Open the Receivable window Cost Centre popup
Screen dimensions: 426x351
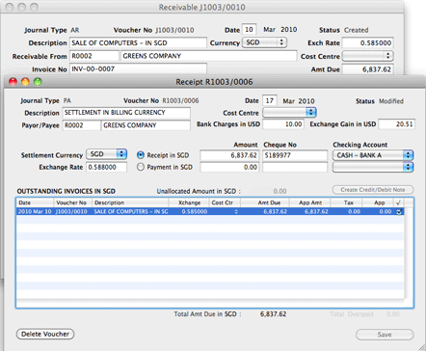coord(367,56)
